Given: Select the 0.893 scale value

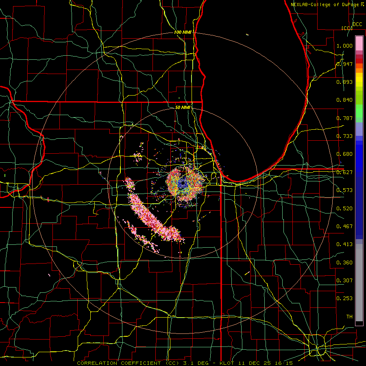Looking at the screenshot, I should click(344, 82).
